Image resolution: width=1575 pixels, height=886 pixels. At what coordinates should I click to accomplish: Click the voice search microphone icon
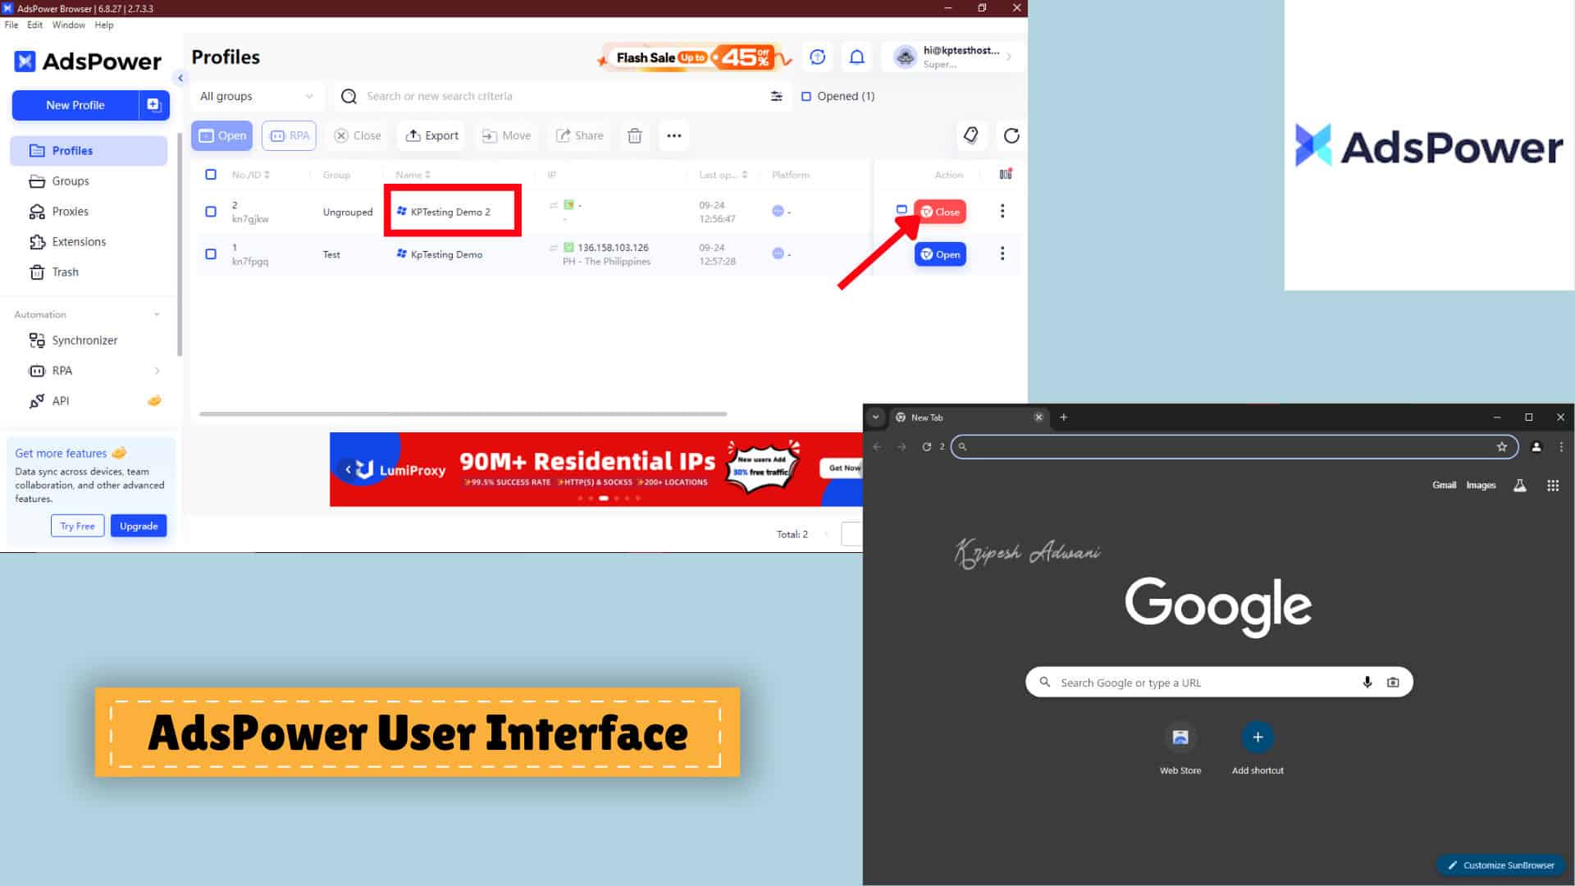[1367, 682]
